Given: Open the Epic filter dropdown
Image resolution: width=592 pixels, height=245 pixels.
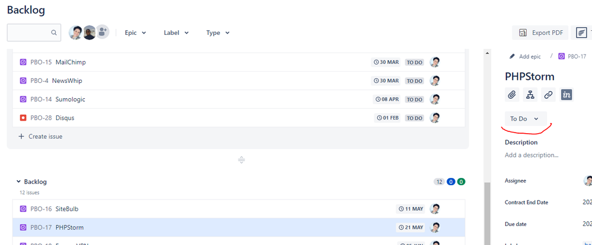Looking at the screenshot, I should pyautogui.click(x=135, y=33).
